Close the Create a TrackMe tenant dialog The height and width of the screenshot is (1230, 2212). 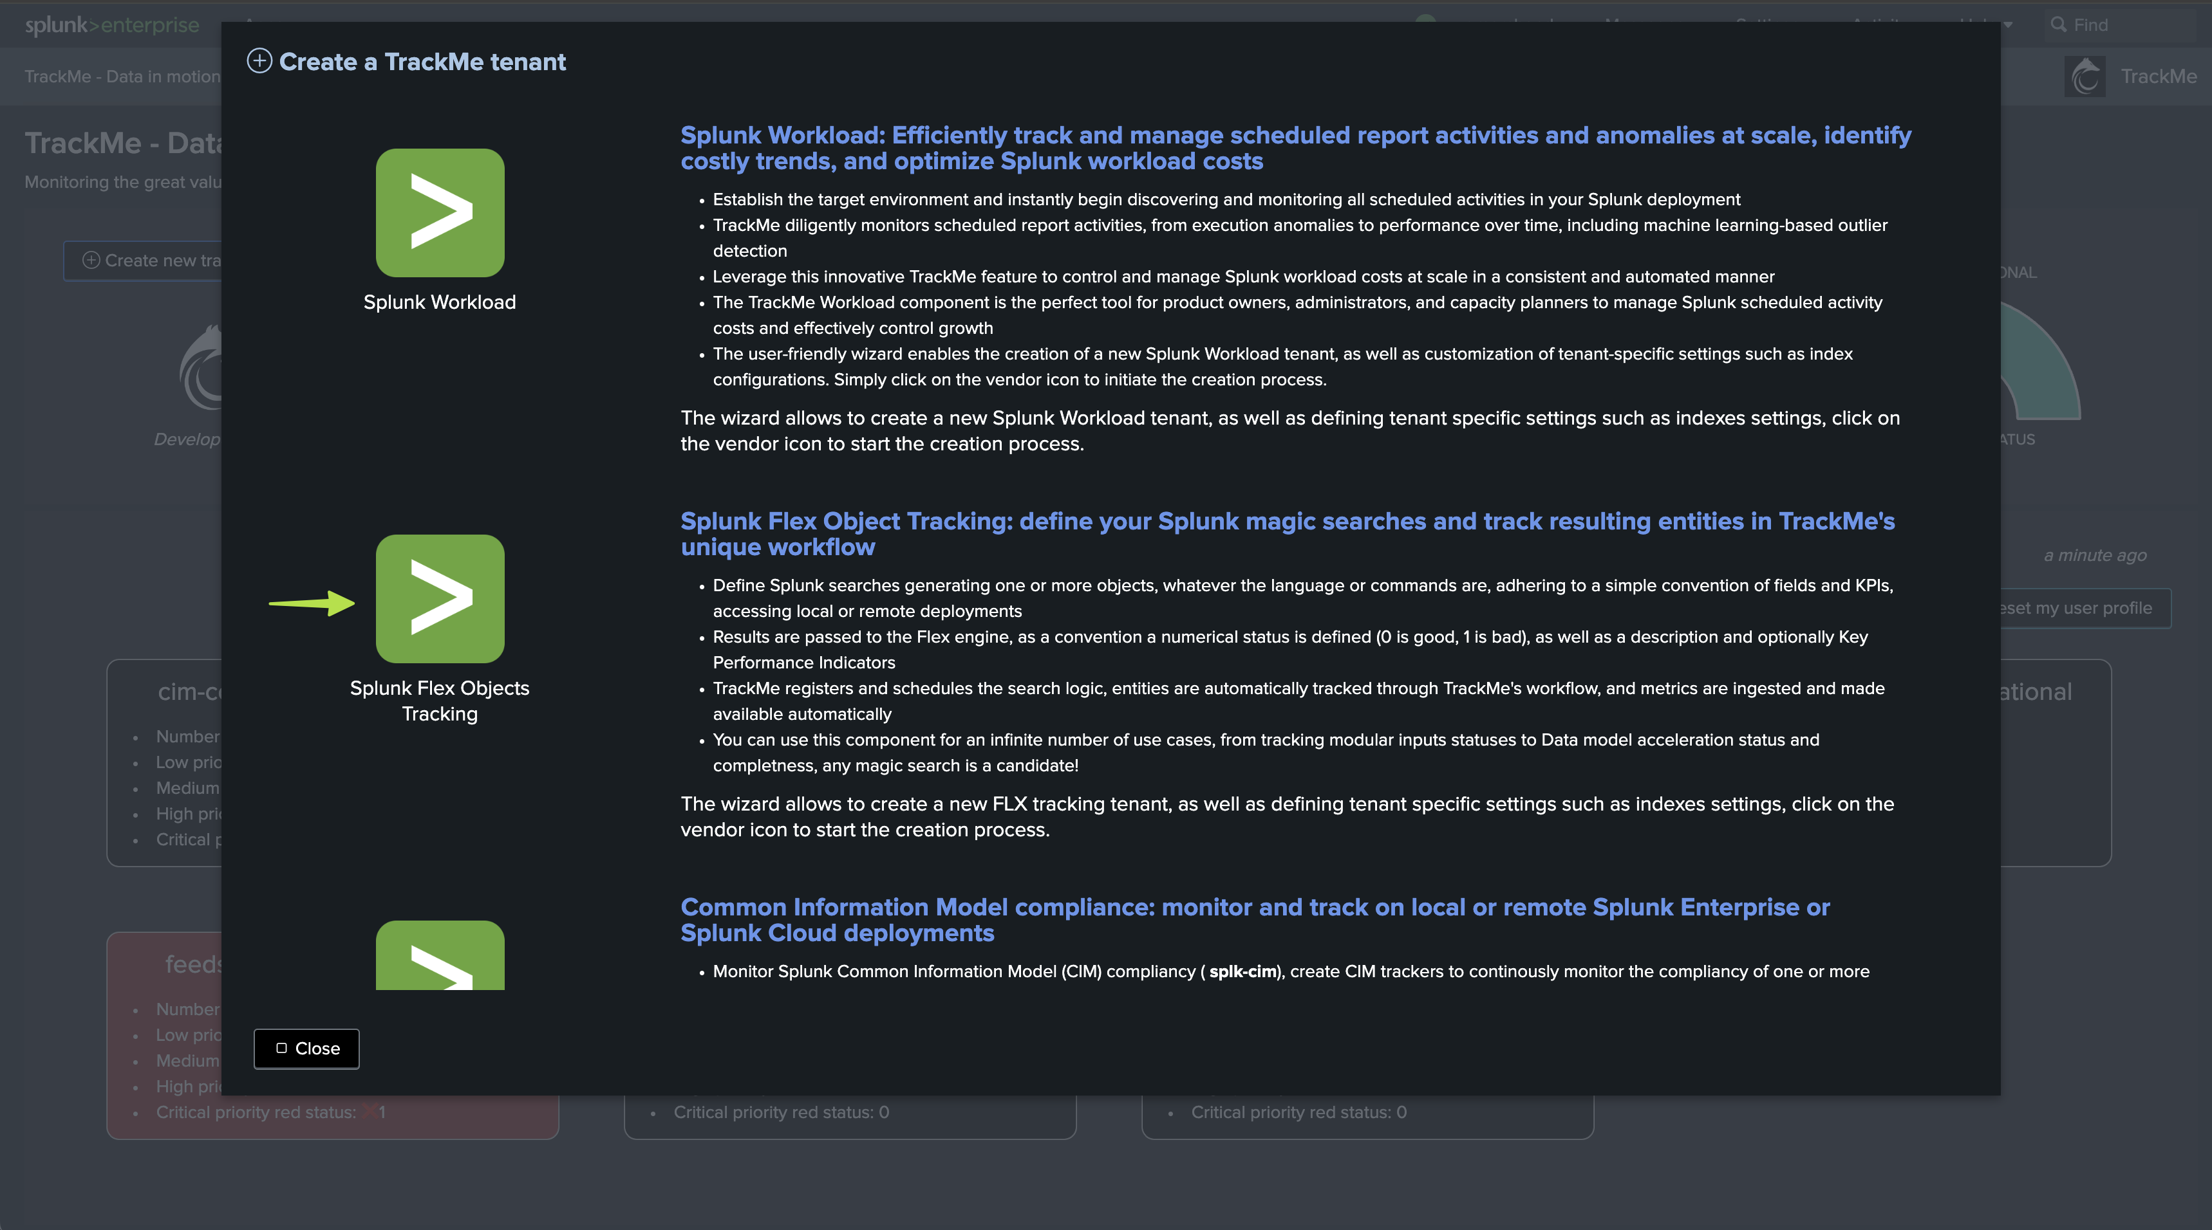click(306, 1048)
